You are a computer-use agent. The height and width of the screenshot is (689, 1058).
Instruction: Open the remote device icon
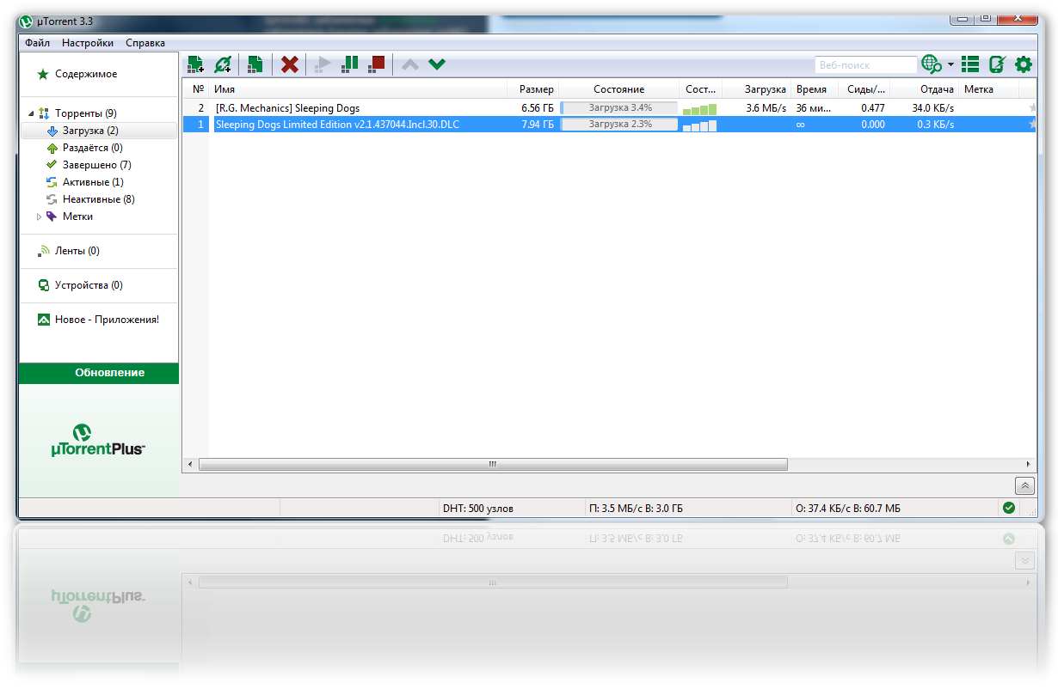point(997,64)
